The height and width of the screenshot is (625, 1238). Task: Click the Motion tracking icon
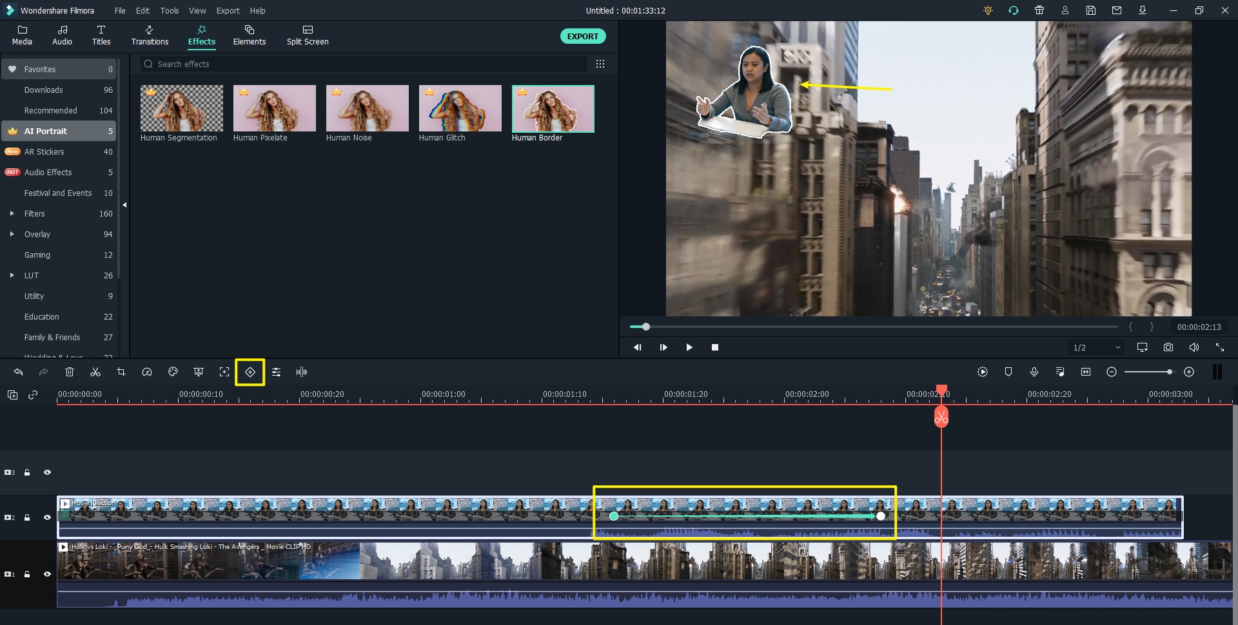[x=224, y=372]
